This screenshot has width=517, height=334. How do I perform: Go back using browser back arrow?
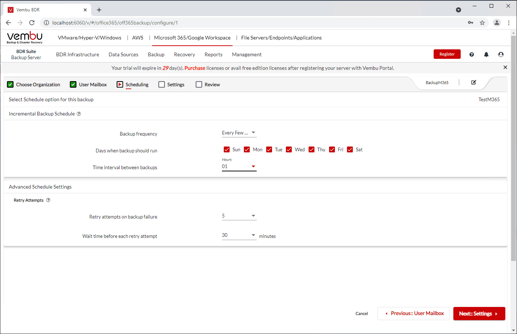(x=8, y=23)
